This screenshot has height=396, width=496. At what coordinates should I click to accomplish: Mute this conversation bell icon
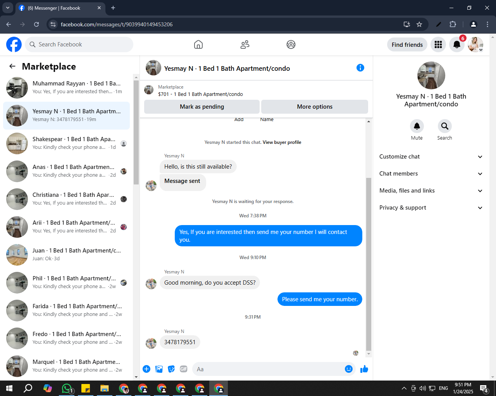point(417,126)
